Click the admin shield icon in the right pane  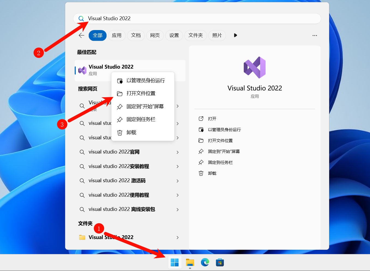click(x=201, y=129)
